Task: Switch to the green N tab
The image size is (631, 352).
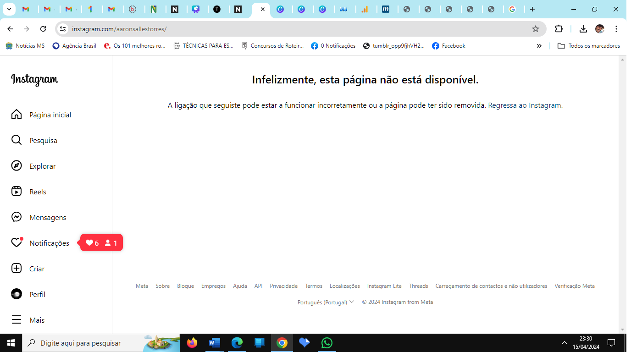Action: (x=154, y=9)
